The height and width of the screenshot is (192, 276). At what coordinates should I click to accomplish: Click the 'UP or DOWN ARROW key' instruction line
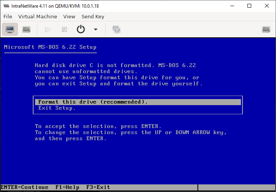(x=131, y=133)
